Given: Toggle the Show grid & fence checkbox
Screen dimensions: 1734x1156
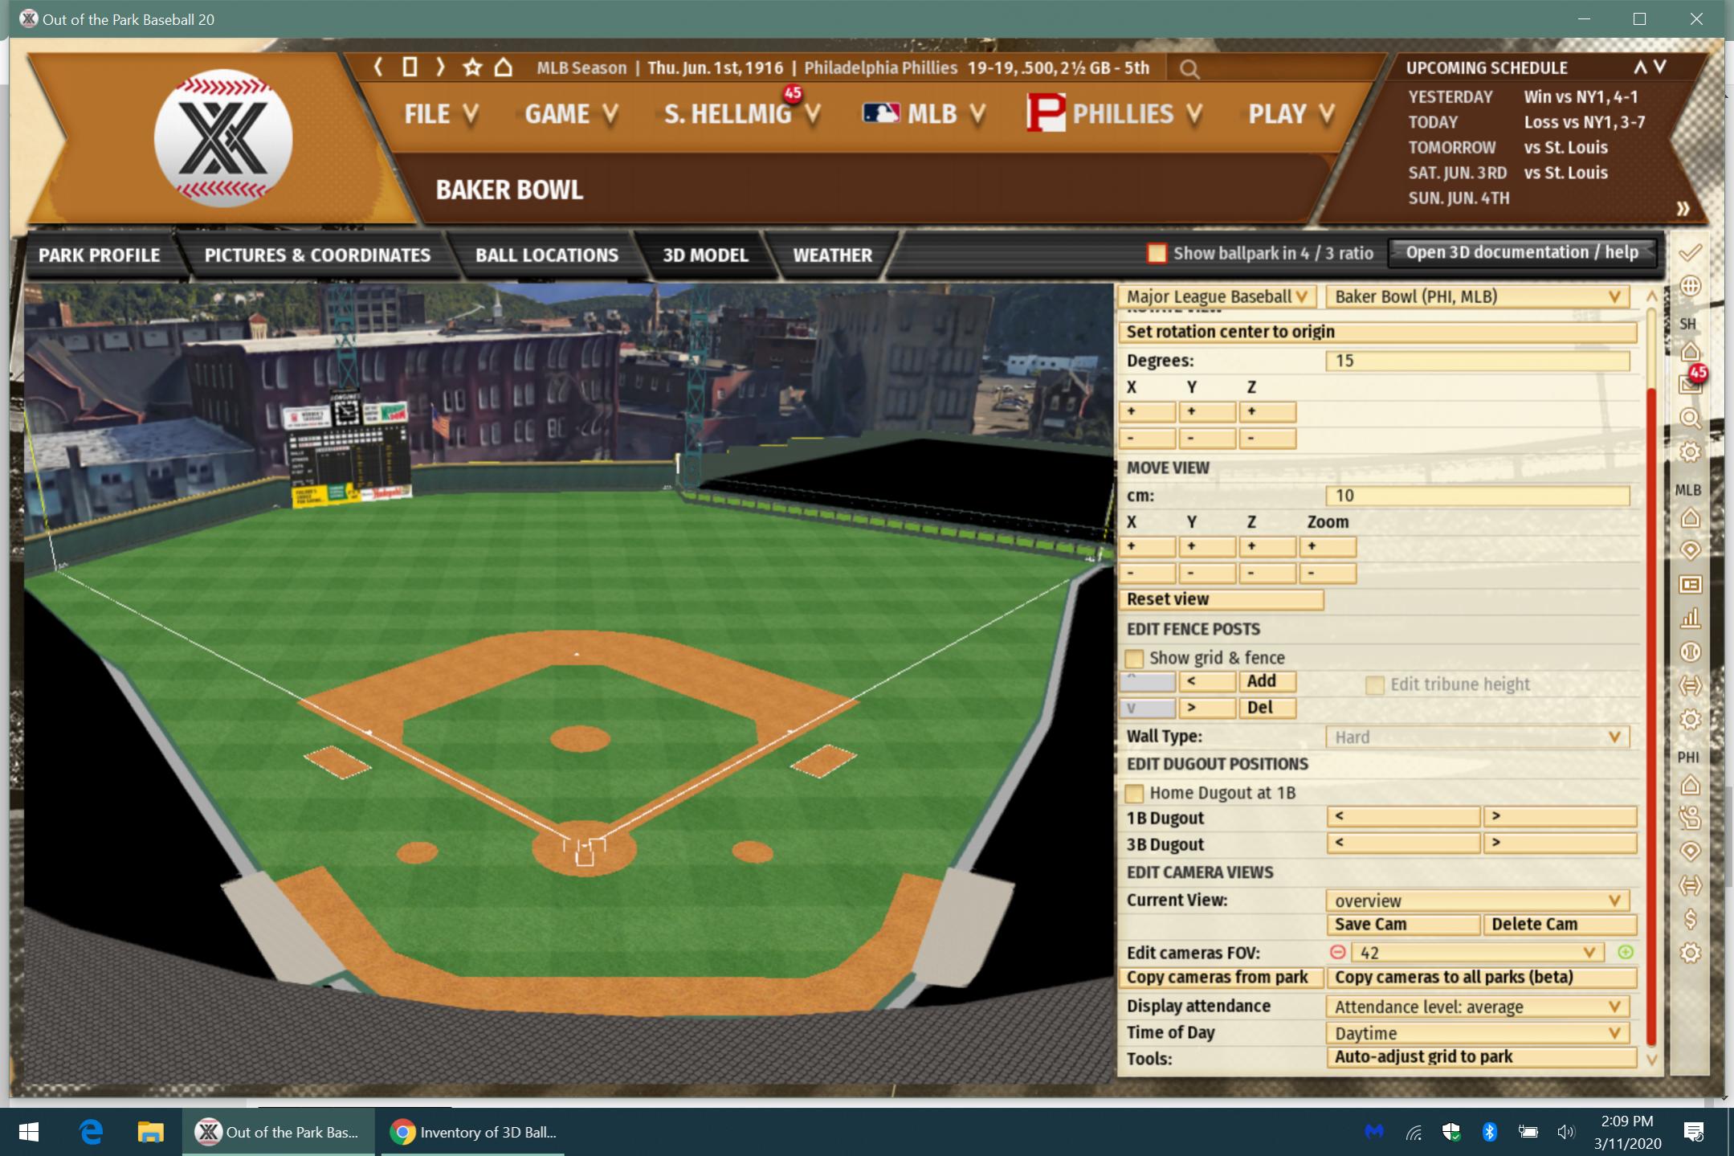Looking at the screenshot, I should (1134, 659).
